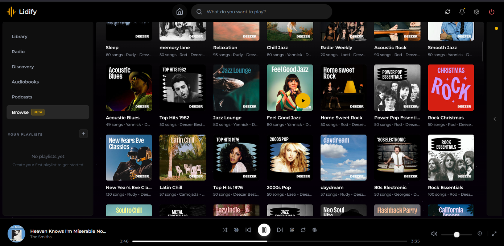Skip to the previous track

pyautogui.click(x=248, y=230)
